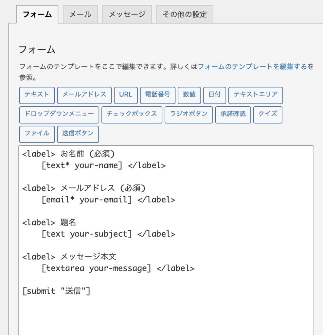323x335 pixels.
Task: Select the その他の設定 tab
Action: click(x=185, y=14)
